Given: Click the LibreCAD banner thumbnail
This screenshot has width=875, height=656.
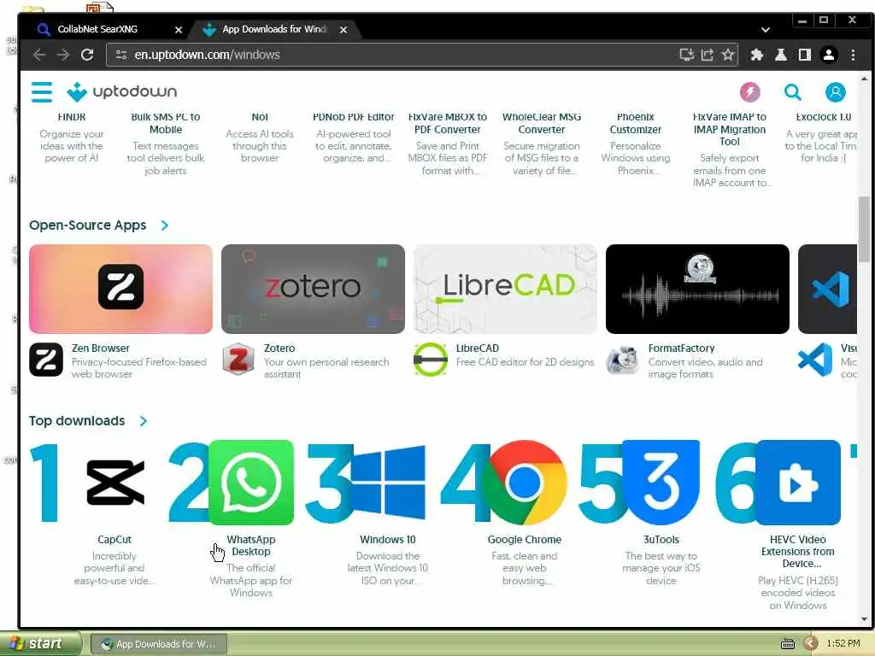Looking at the screenshot, I should click(505, 289).
